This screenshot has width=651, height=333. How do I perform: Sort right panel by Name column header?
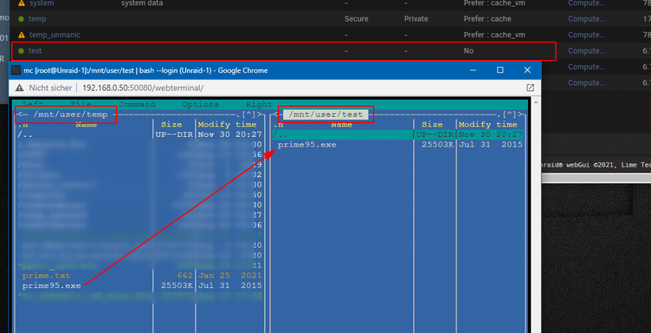coord(341,124)
